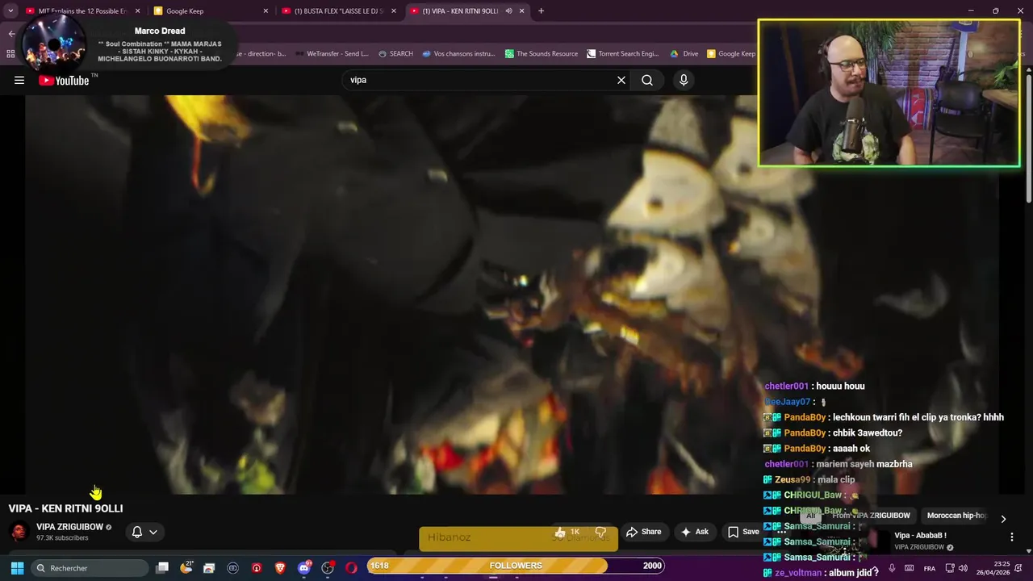1033x581 pixels.
Task: Open the system tray volume icon
Action: pos(963,569)
